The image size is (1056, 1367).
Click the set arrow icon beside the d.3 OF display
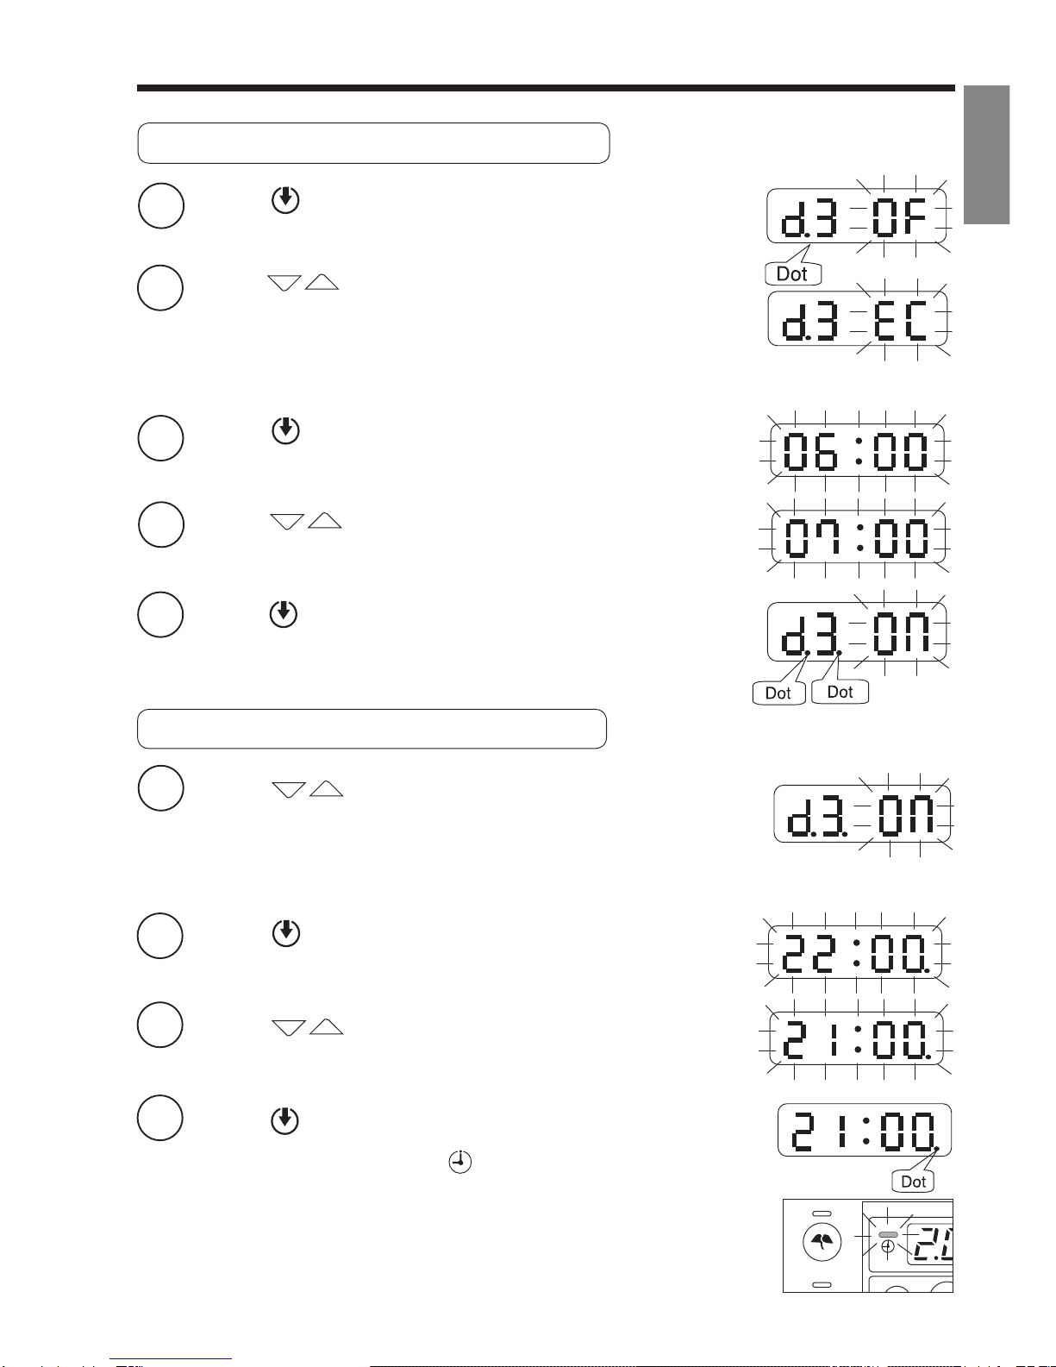click(x=285, y=200)
